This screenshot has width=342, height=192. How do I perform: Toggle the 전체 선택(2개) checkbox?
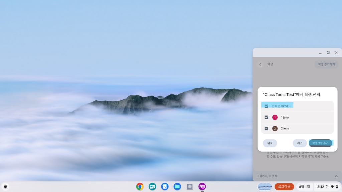click(x=266, y=106)
